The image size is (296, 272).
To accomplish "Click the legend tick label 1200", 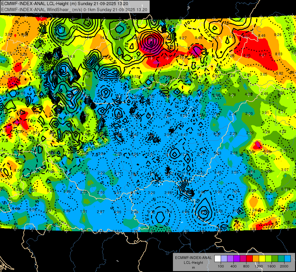I will [x=259, y=266].
